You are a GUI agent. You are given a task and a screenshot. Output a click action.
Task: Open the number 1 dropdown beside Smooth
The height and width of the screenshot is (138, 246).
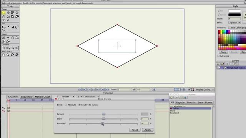click(80, 97)
